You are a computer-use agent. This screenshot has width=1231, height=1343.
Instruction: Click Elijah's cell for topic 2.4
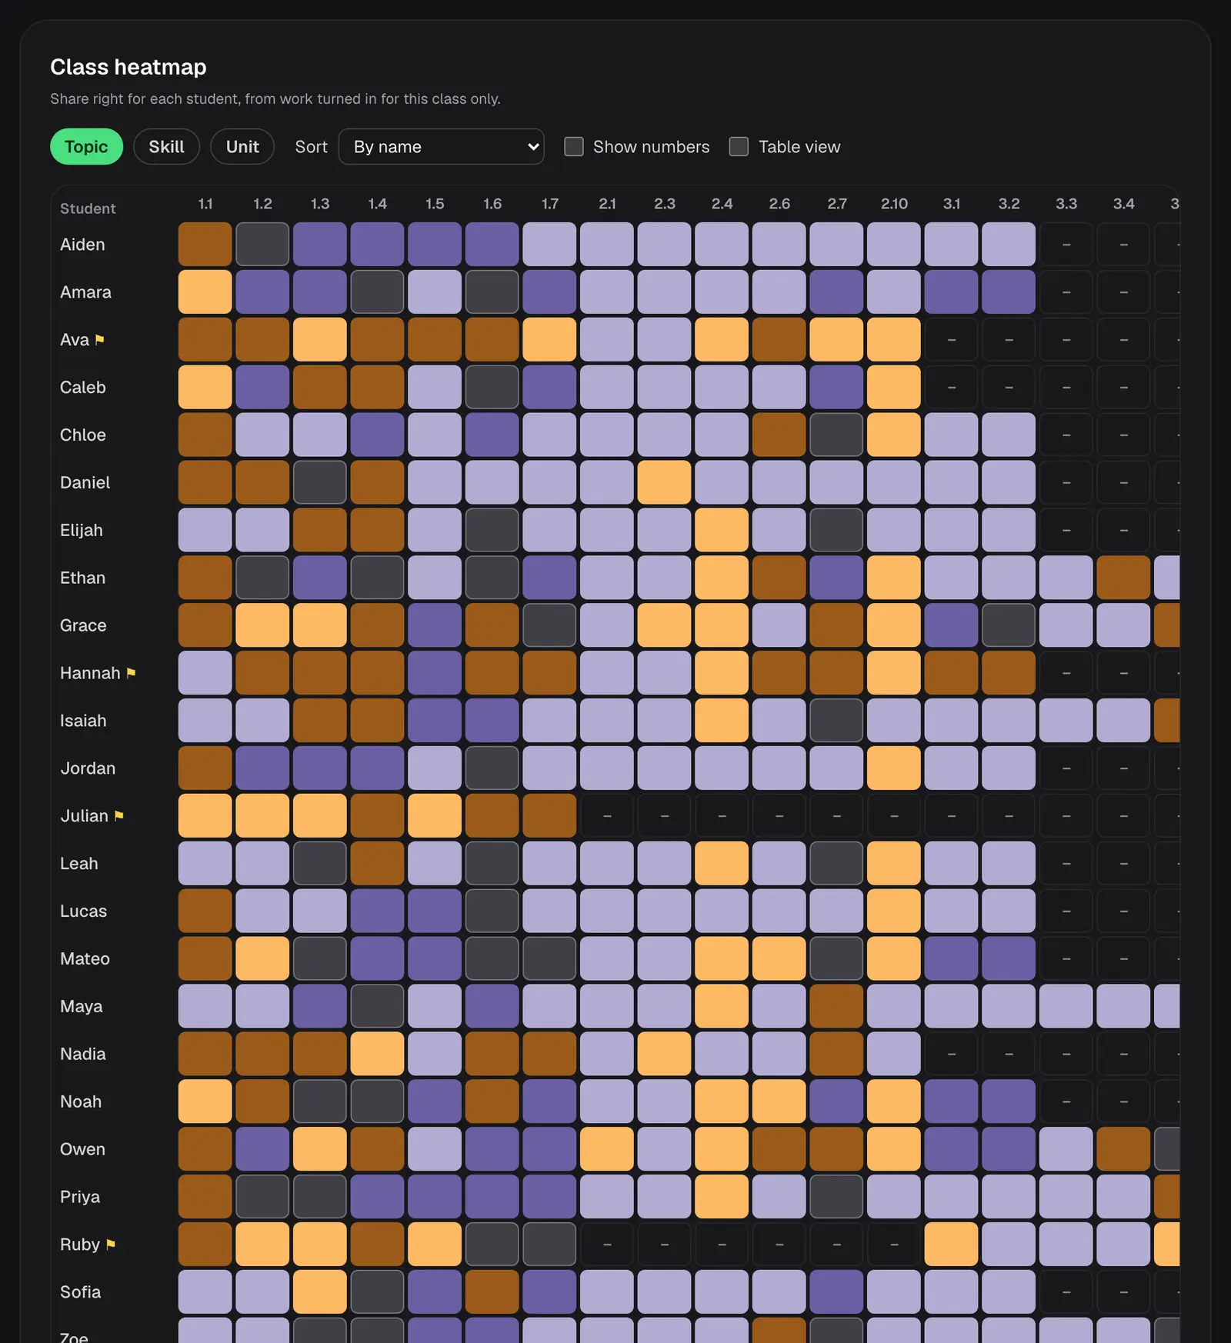(x=722, y=530)
